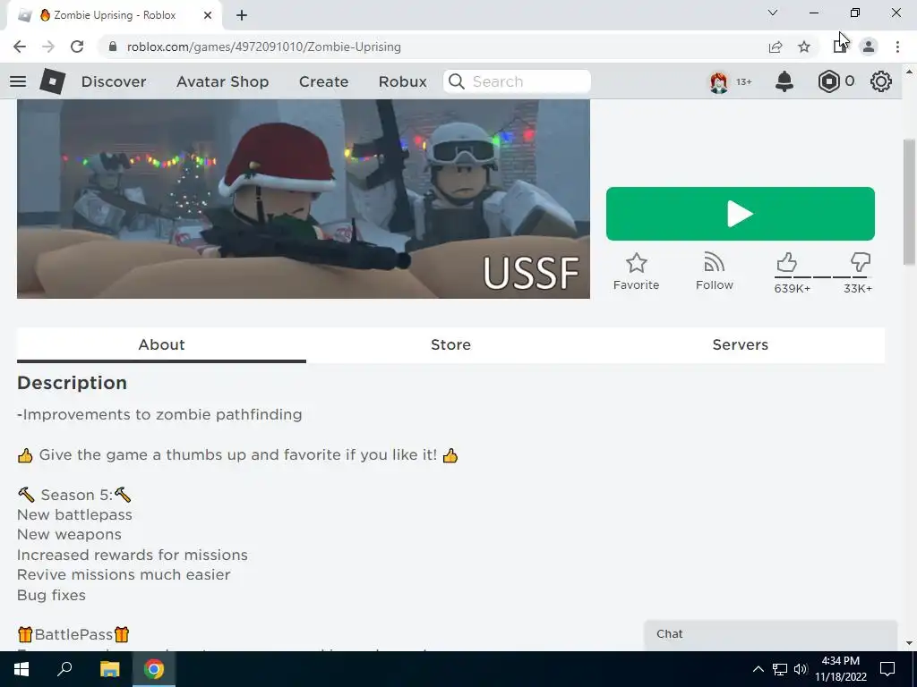Click the 'BattlePass' text line
This screenshot has height=687, width=917.
pos(73,634)
